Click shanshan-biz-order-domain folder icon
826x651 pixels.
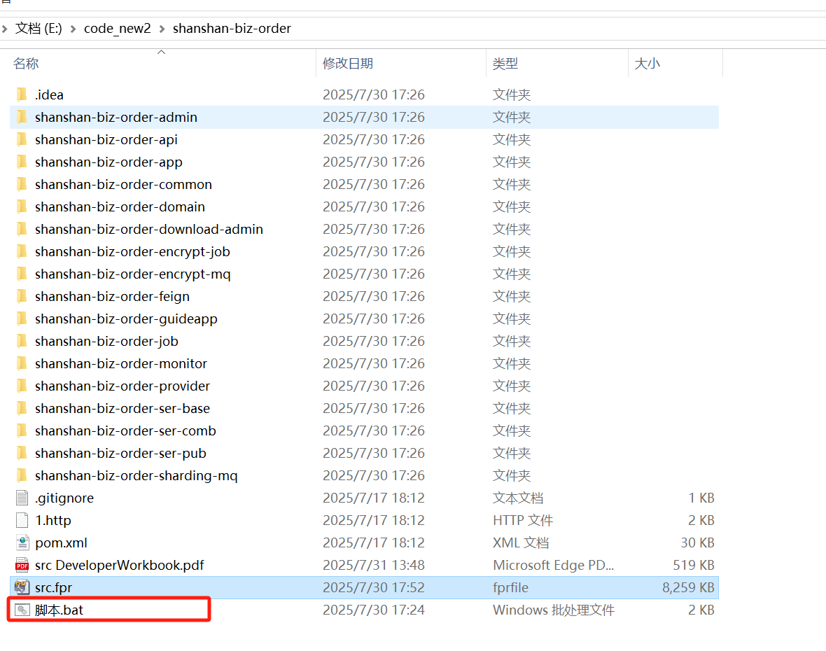pyautogui.click(x=22, y=206)
